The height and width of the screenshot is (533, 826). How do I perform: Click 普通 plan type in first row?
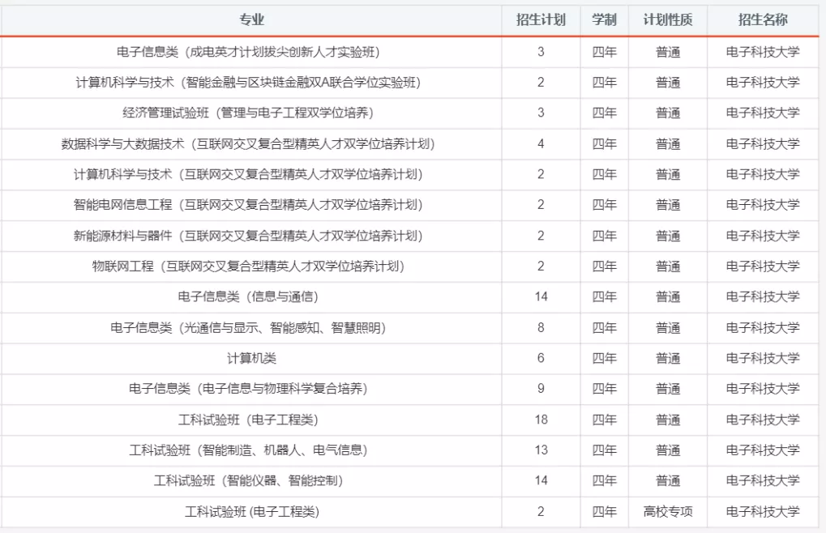(x=667, y=51)
